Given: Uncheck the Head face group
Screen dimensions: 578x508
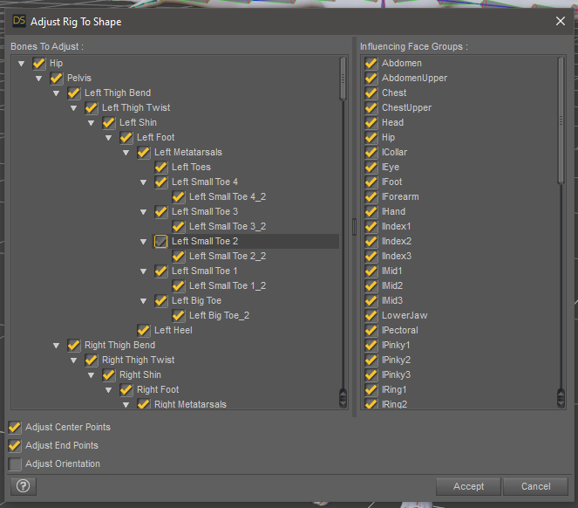Looking at the screenshot, I should tap(371, 122).
